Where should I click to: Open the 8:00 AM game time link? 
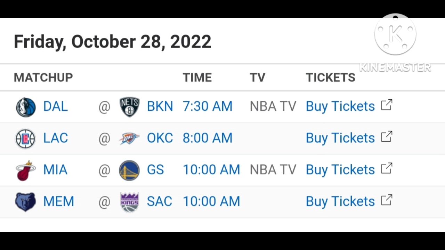point(208,138)
